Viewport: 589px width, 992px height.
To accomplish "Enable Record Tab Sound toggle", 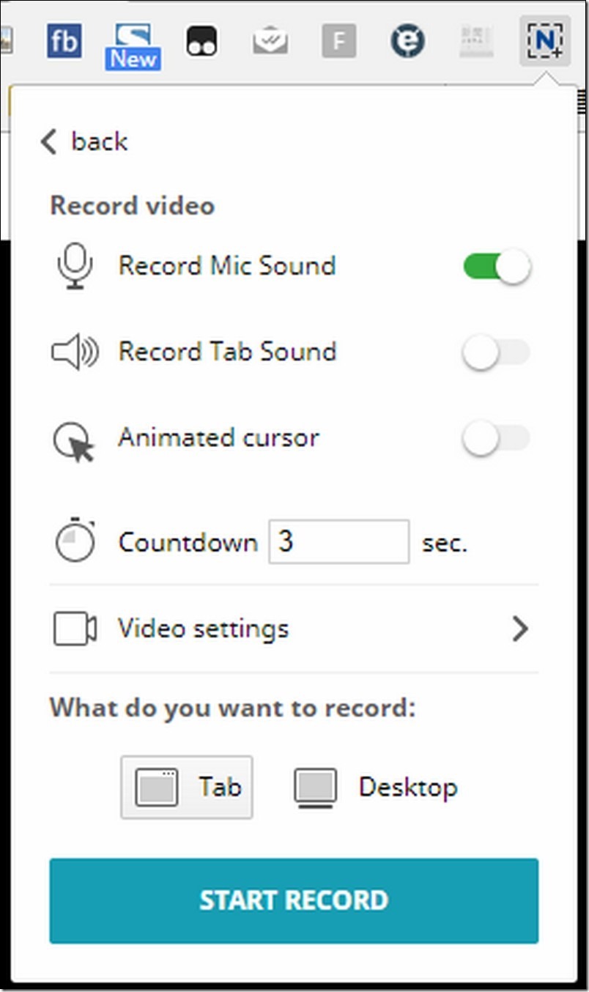I will (x=497, y=353).
